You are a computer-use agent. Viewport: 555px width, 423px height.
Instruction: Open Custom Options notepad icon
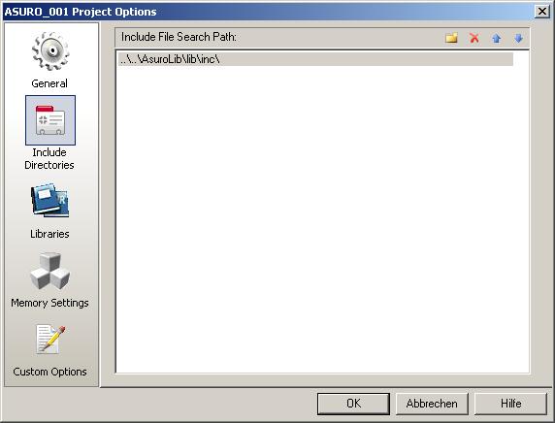[50, 340]
